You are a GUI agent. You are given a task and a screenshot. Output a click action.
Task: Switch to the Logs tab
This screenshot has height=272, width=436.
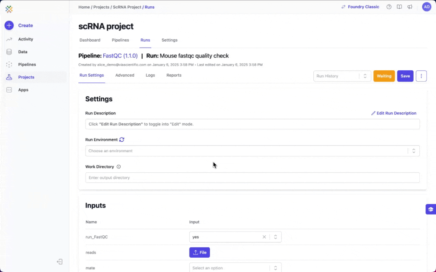(150, 75)
